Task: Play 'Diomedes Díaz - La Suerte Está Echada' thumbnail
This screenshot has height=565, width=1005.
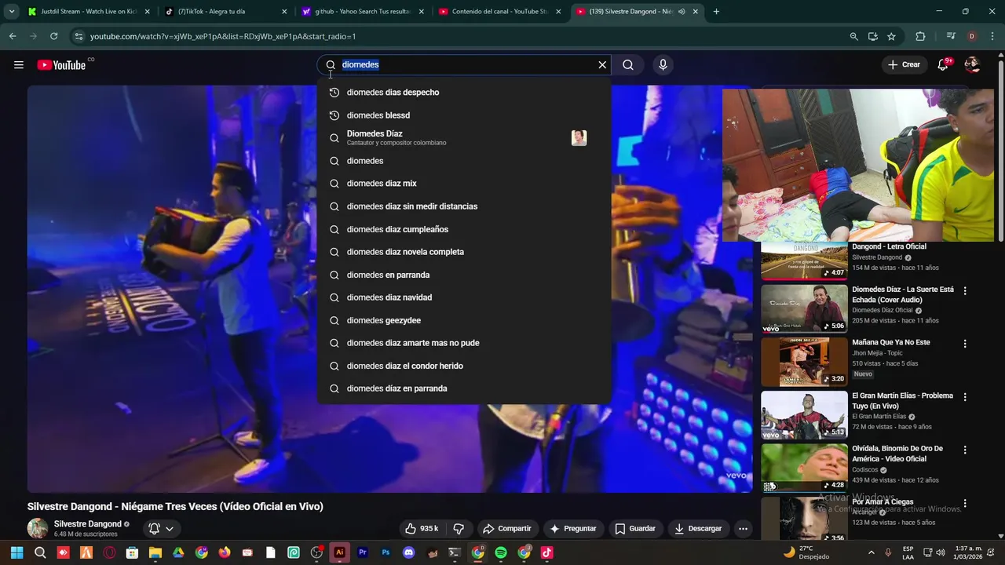Action: coord(804,308)
